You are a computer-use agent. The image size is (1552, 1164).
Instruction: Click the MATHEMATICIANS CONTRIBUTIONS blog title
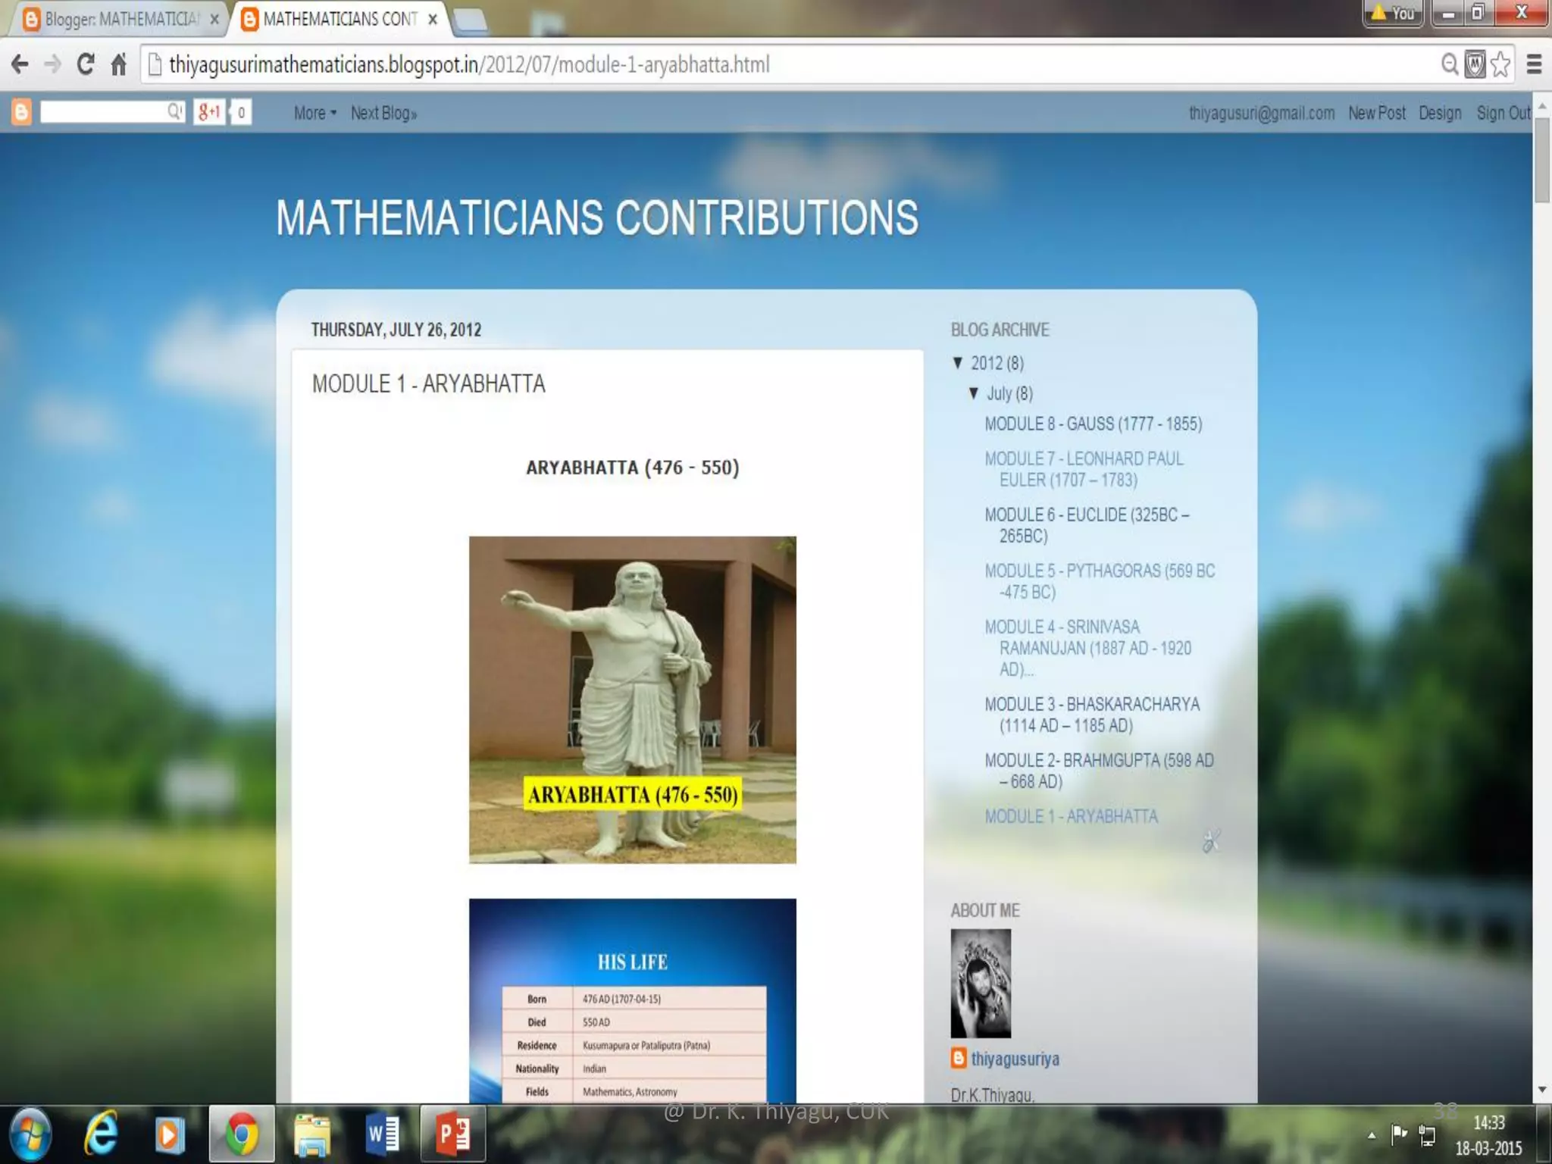tap(597, 218)
